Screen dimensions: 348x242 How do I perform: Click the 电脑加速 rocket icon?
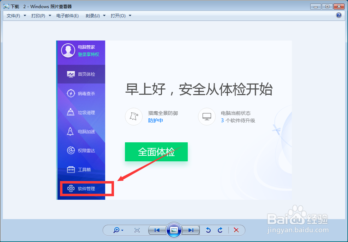click(x=70, y=131)
